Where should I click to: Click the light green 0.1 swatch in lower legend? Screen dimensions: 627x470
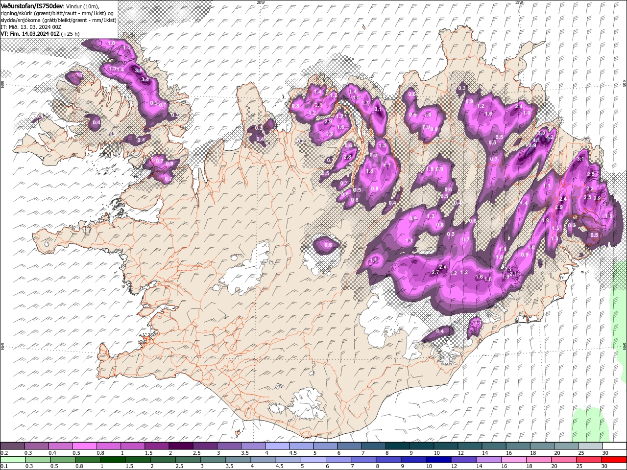click(13, 460)
